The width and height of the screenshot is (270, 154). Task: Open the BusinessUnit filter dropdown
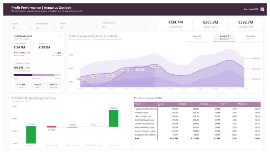(46, 28)
